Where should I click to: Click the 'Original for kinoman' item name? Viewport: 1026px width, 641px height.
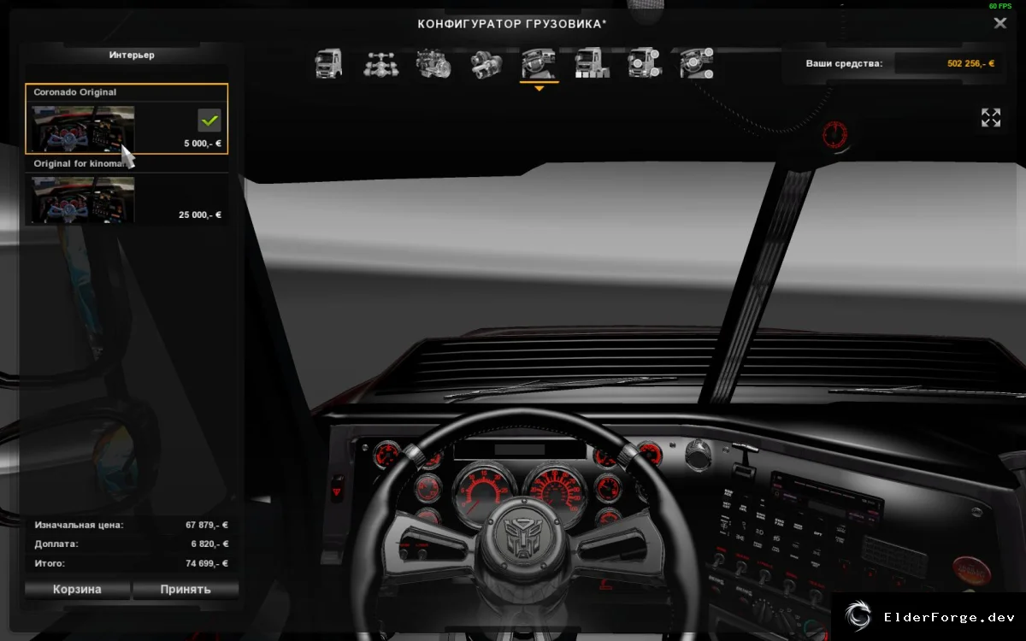(83, 163)
